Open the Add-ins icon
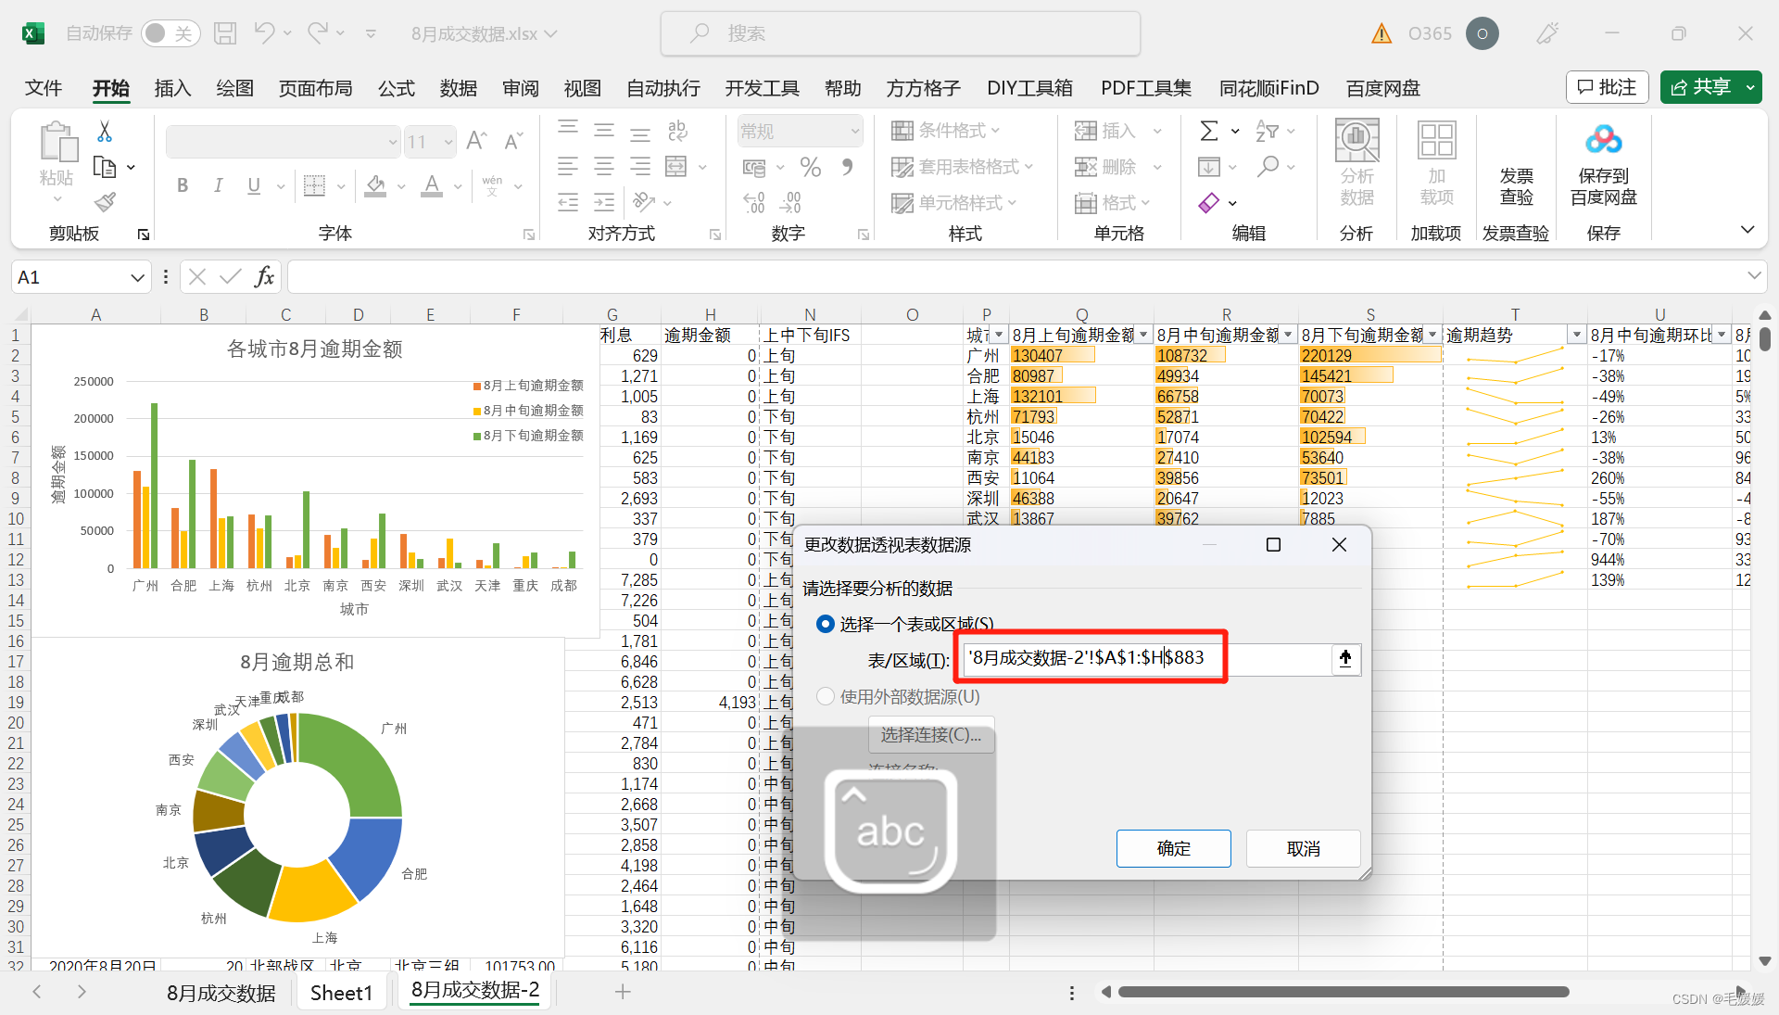The image size is (1779, 1015). (1437, 163)
